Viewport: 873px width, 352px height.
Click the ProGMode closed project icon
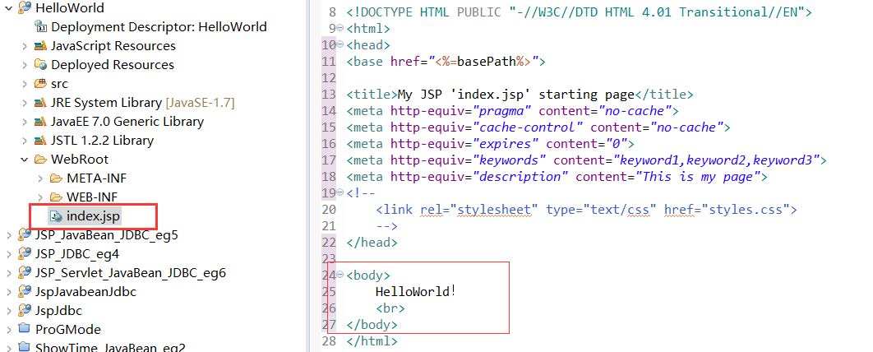coord(24,329)
